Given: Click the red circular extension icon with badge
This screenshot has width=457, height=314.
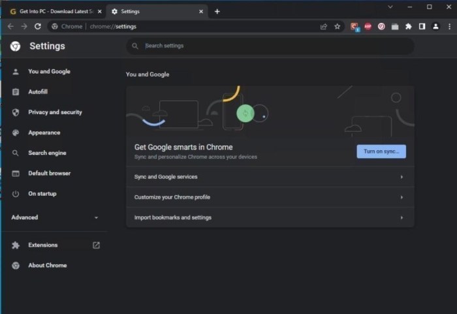Looking at the screenshot, I should pos(355,27).
